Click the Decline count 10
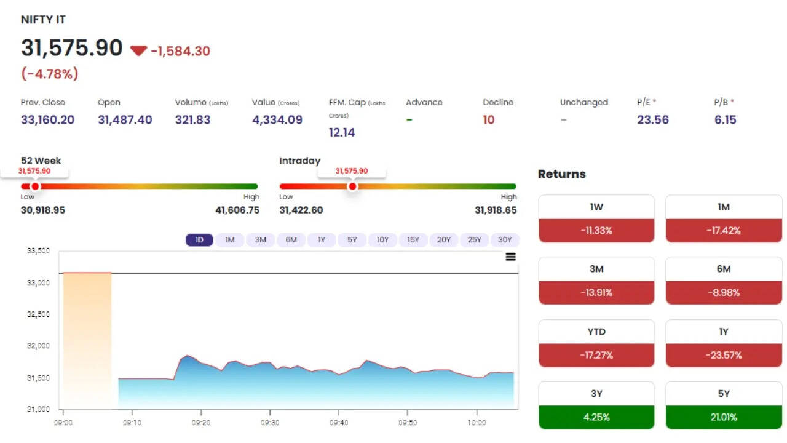Image resolution: width=787 pixels, height=443 pixels. coord(489,120)
